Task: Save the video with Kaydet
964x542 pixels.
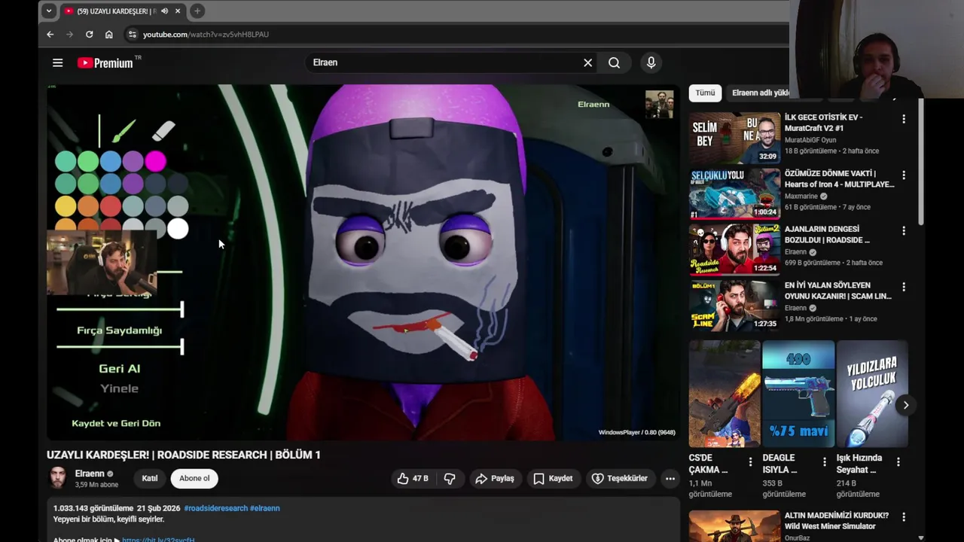Action: (x=553, y=478)
